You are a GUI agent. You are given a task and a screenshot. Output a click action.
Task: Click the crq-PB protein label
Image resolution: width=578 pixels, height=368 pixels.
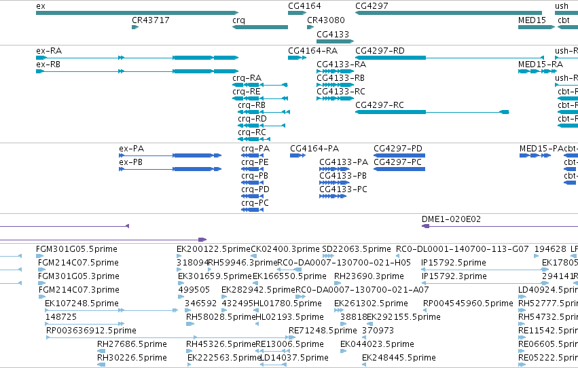coord(255,176)
